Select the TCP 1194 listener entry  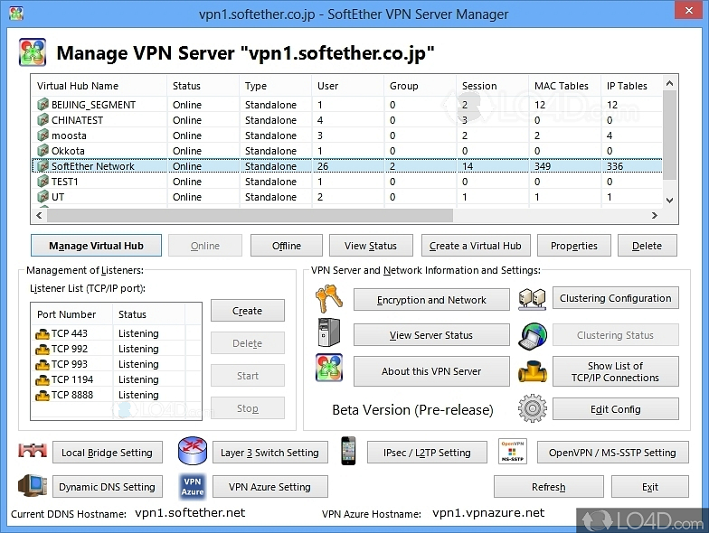point(72,379)
